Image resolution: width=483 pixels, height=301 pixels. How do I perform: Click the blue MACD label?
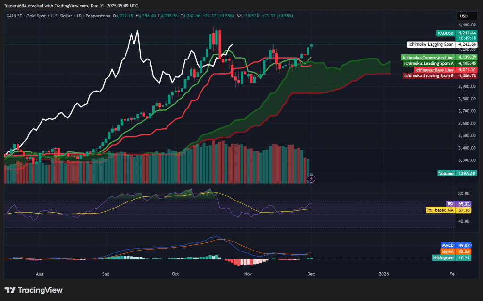(x=446, y=245)
